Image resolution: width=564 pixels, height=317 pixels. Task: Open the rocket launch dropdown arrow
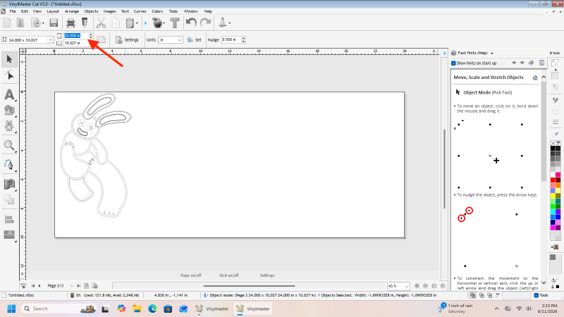pos(230,23)
